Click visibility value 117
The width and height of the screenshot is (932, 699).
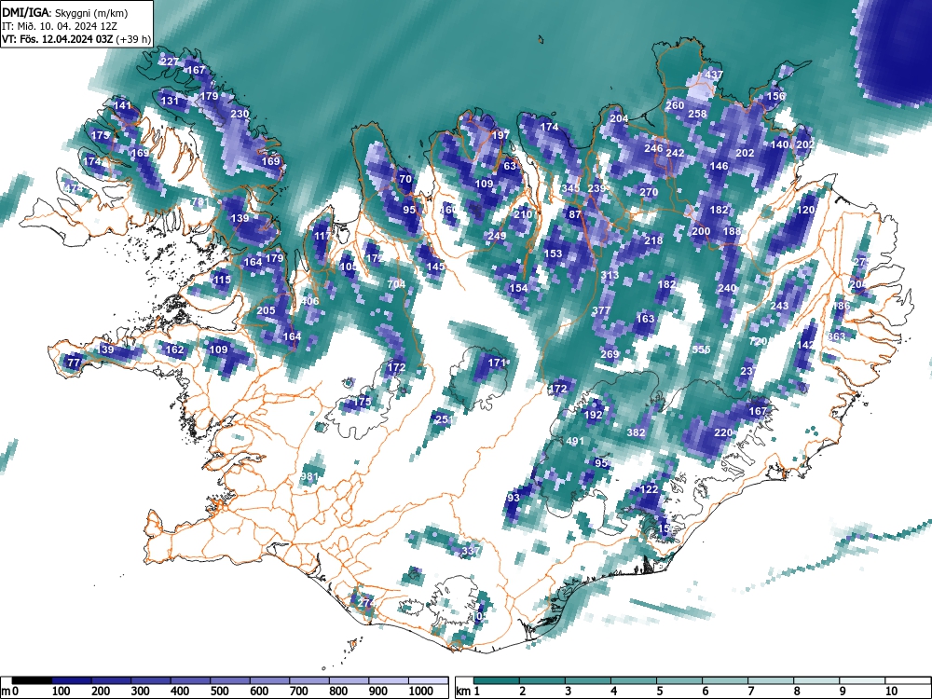click(x=322, y=236)
